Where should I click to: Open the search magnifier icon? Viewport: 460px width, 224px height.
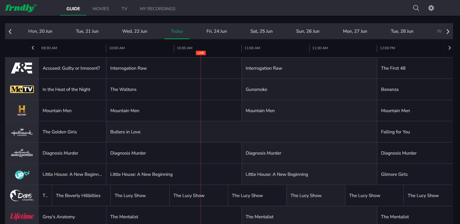pyautogui.click(x=416, y=8)
